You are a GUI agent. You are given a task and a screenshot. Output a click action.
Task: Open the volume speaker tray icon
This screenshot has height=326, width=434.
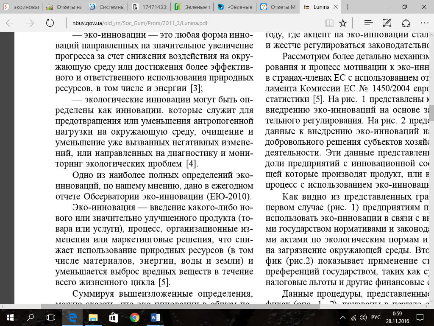[363, 318]
